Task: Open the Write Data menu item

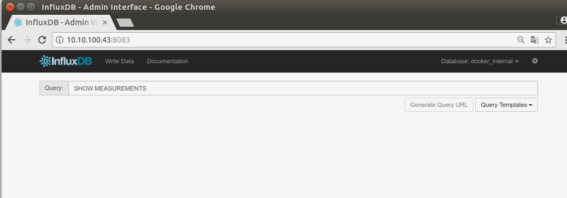Action: tap(119, 61)
